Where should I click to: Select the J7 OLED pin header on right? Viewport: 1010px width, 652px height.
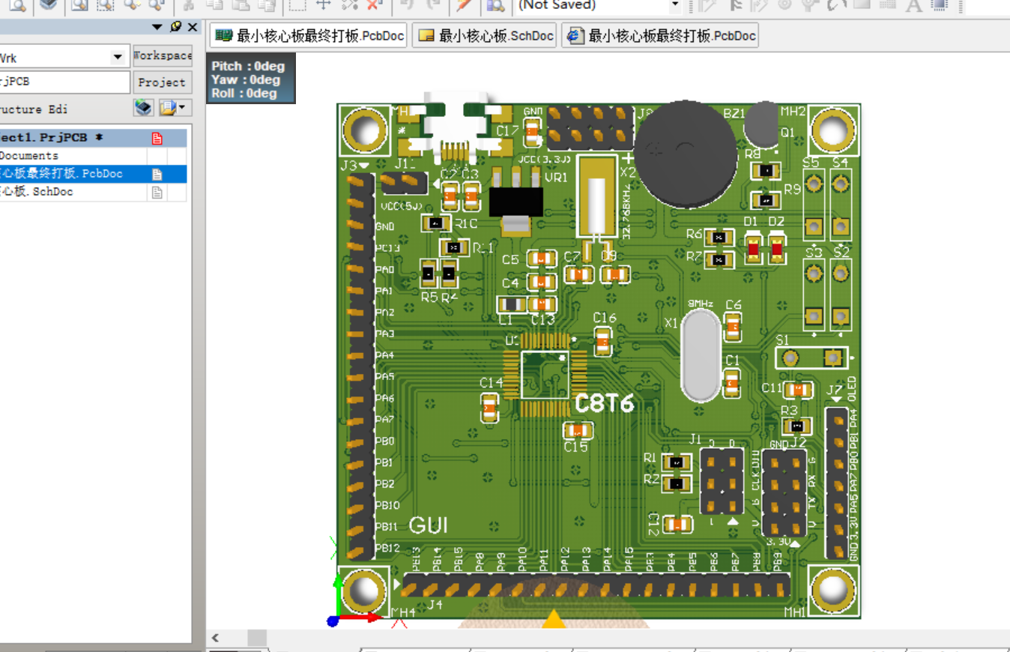point(837,483)
